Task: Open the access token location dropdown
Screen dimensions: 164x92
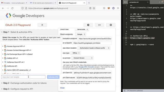Action: 94,48
